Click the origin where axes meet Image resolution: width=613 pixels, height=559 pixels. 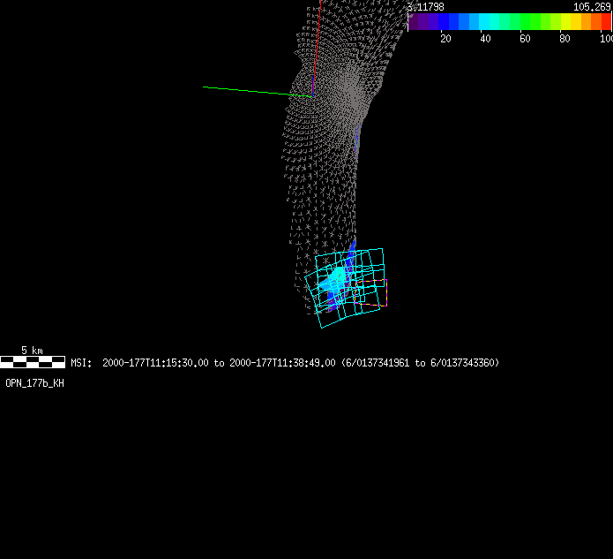[312, 95]
